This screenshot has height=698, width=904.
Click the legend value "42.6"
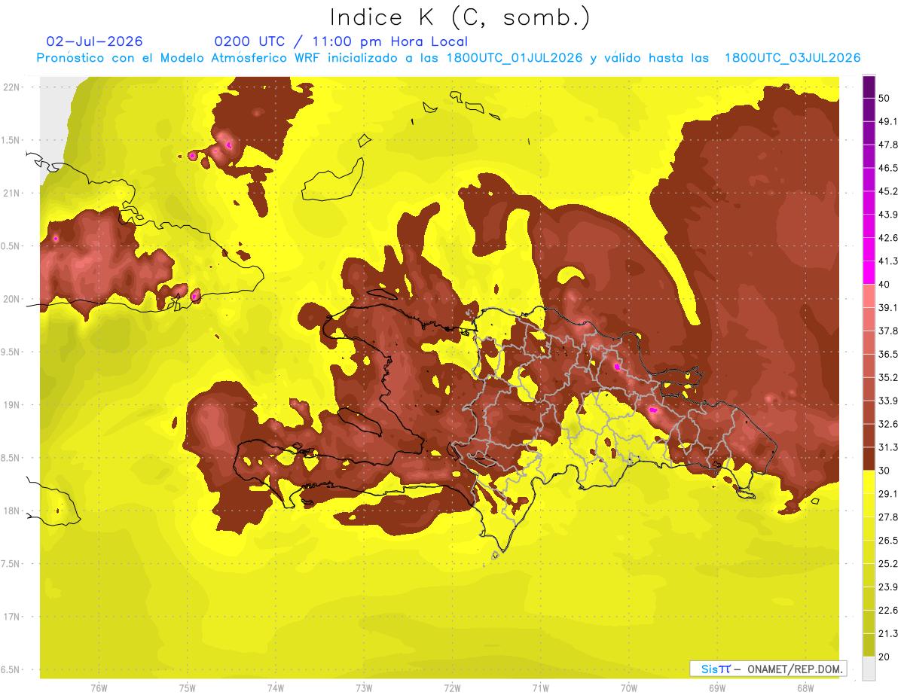pyautogui.click(x=889, y=238)
